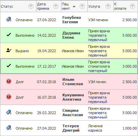
Task: Sort by the Статус column header
Action: (x=7, y=6)
